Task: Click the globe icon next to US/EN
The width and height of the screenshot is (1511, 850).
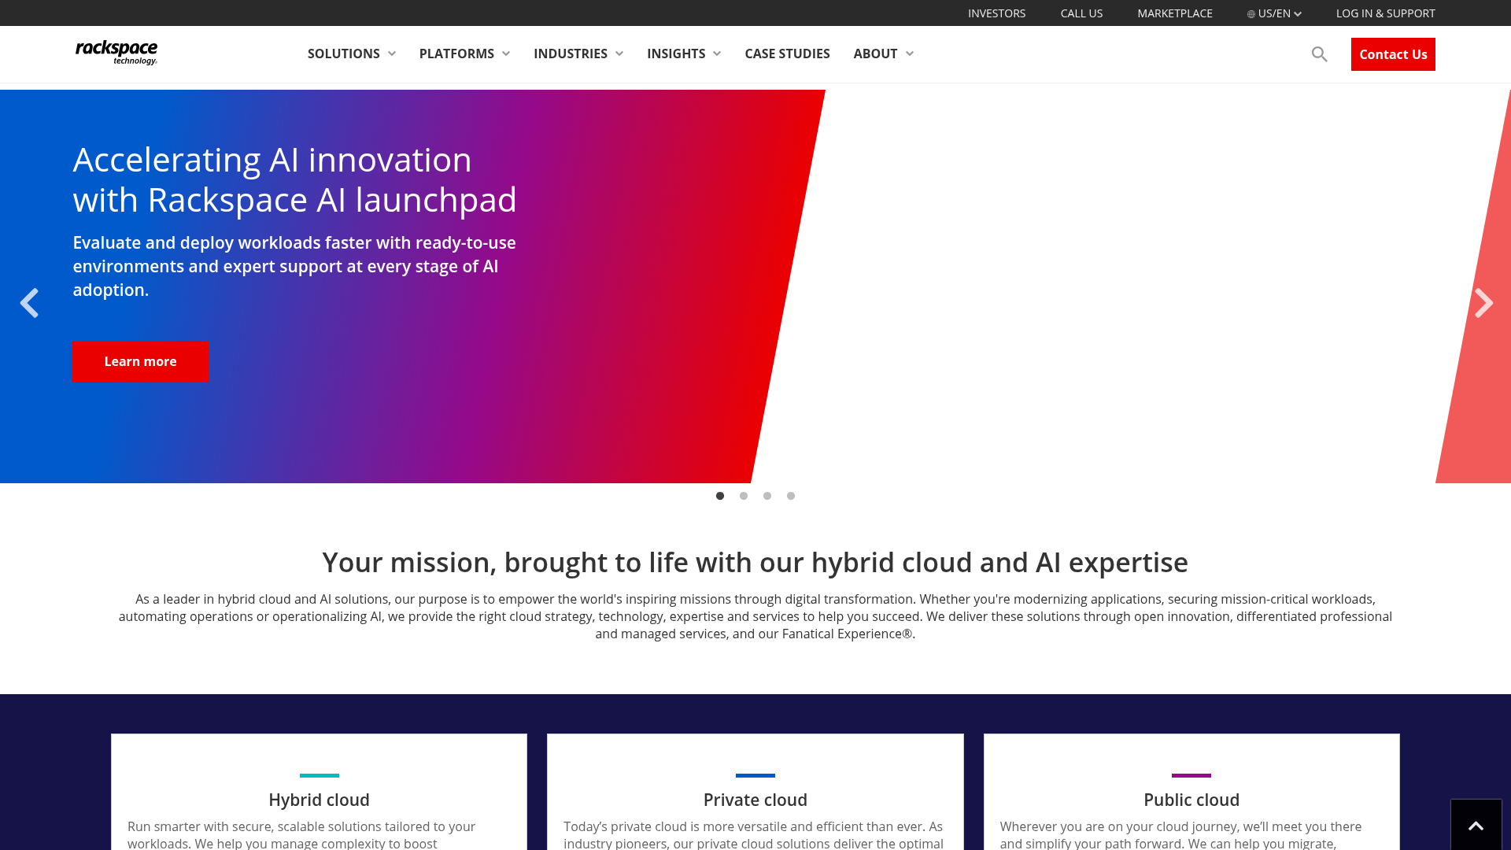Action: 1251,13
